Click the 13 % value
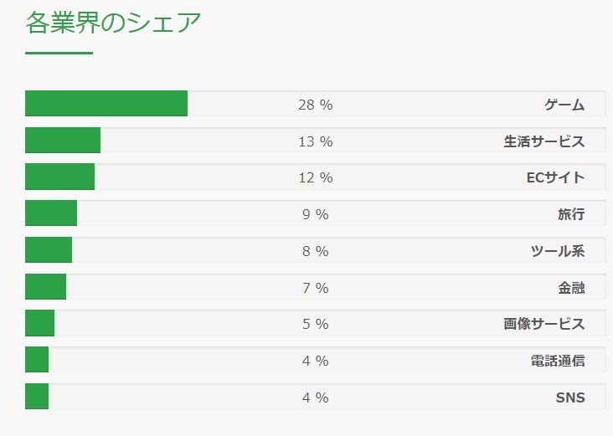Viewport: 613px width, 436px height. coord(316,141)
